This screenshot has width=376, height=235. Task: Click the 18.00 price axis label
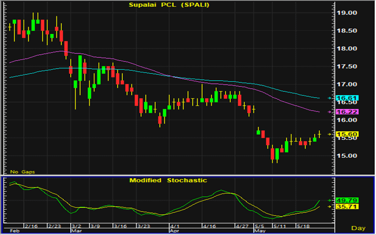[347, 48]
